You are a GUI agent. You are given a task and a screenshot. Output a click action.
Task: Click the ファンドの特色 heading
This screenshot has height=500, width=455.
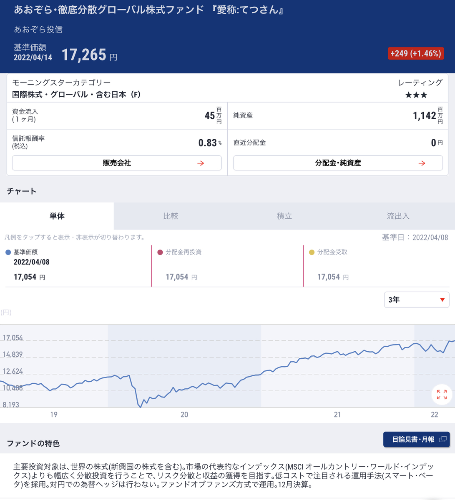(33, 443)
